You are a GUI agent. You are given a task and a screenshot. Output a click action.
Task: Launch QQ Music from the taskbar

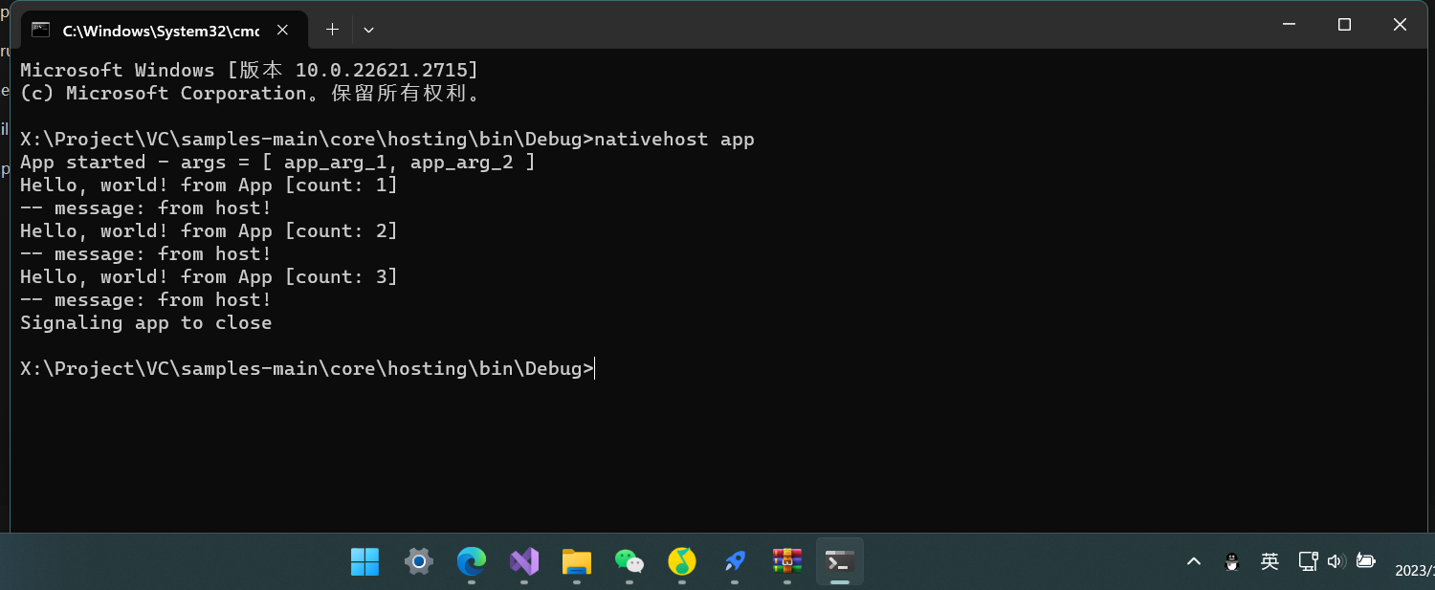pos(681,561)
